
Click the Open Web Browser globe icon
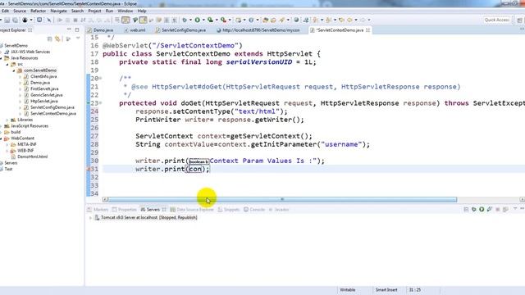coord(296,20)
